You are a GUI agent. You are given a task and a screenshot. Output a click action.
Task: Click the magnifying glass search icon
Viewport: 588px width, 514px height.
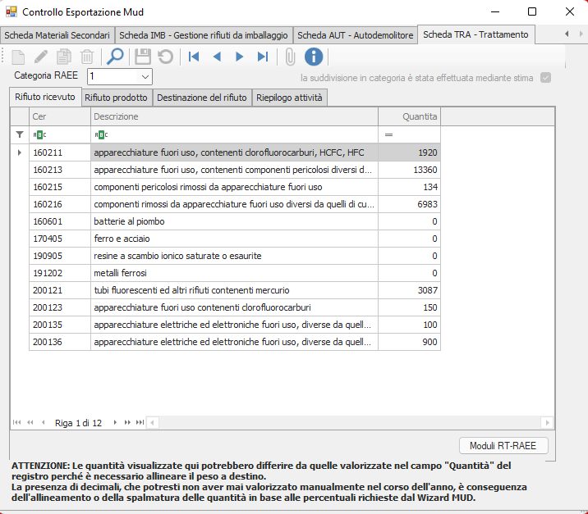click(x=116, y=57)
